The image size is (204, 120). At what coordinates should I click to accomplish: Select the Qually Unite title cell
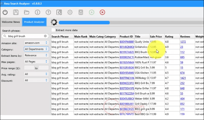[x=142, y=42]
